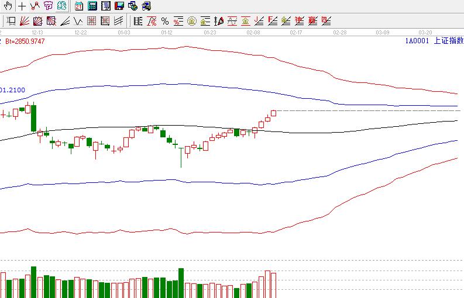Activate the crosshair cursor tool
Image resolution: width=464 pixels, height=298 pixels.
point(22,6)
